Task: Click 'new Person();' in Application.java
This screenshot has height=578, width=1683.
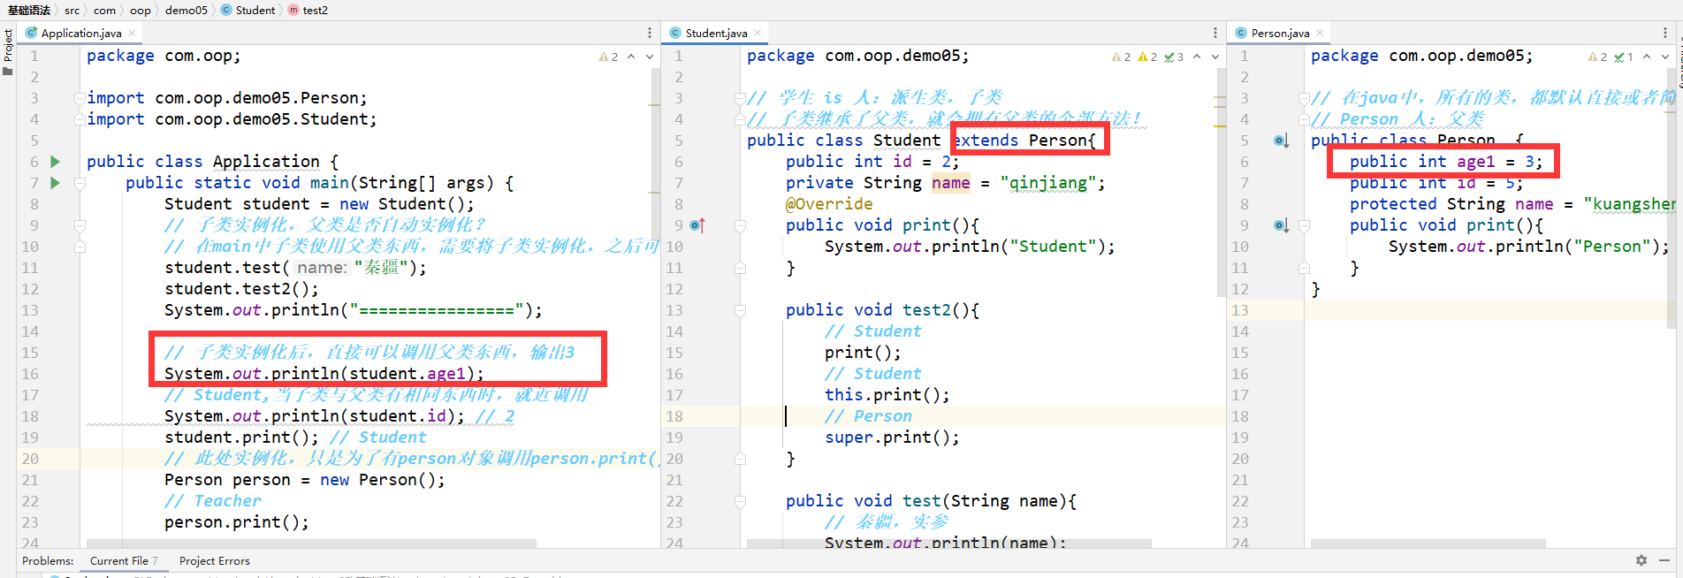Action: (382, 480)
